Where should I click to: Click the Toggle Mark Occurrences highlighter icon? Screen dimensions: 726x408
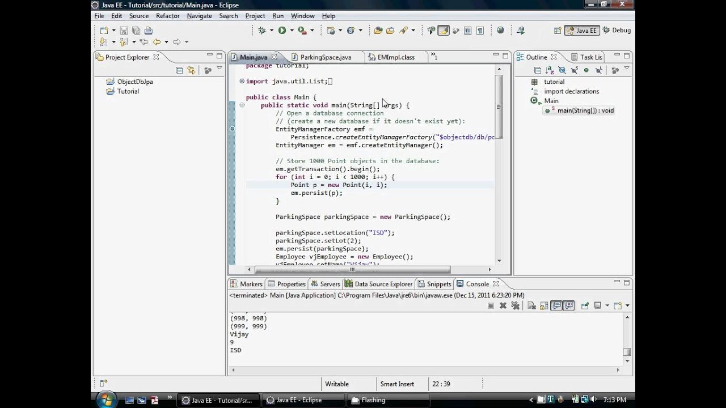click(444, 31)
